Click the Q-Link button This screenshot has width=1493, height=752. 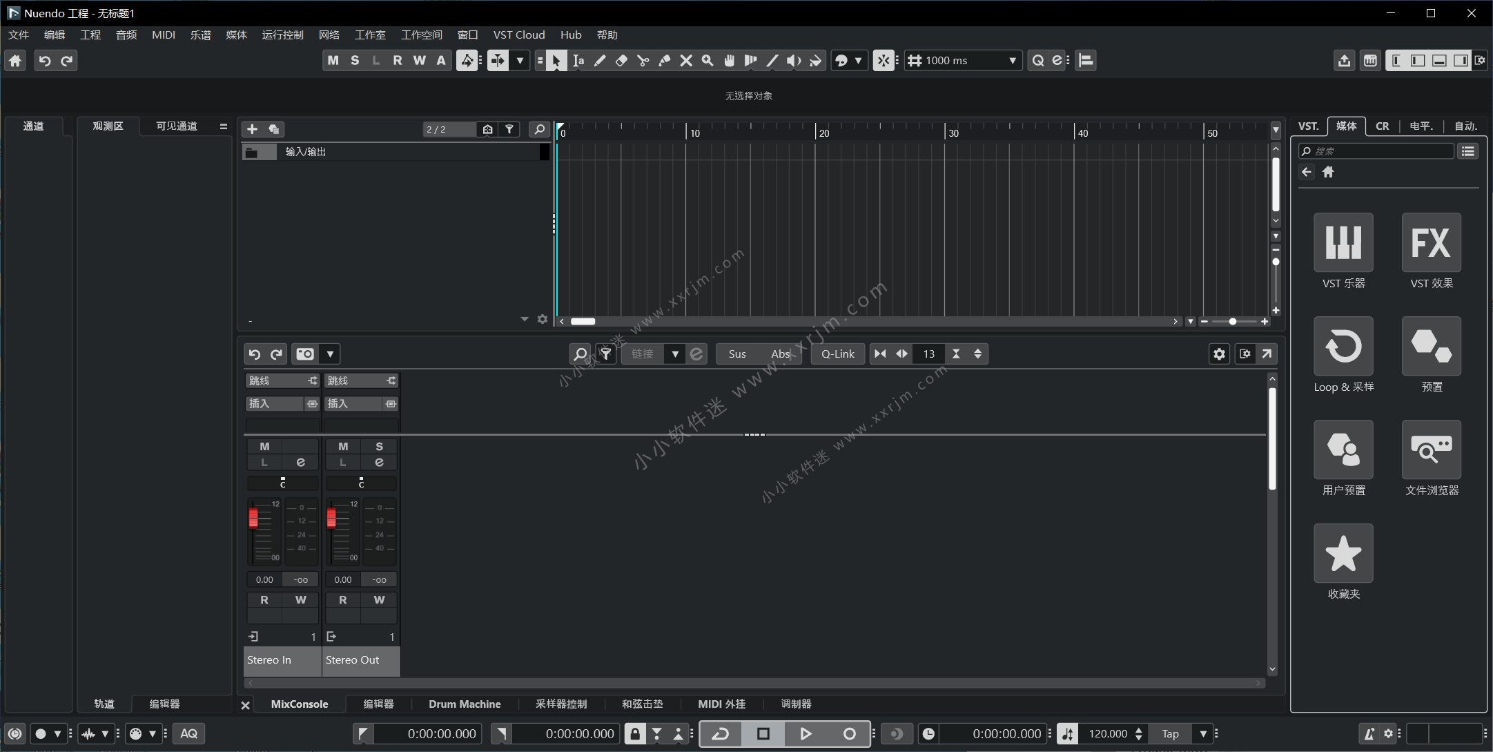pos(838,354)
